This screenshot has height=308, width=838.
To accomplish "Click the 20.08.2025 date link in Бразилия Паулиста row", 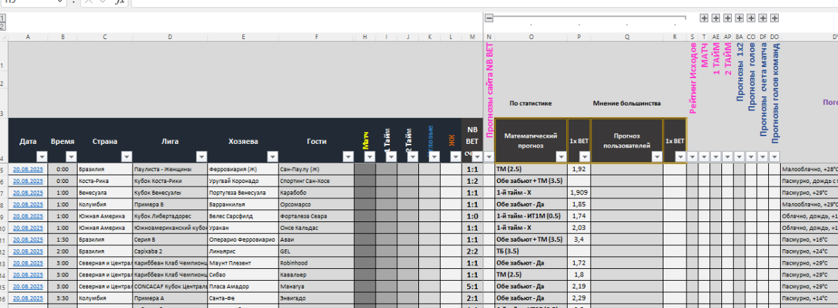I will [28, 169].
